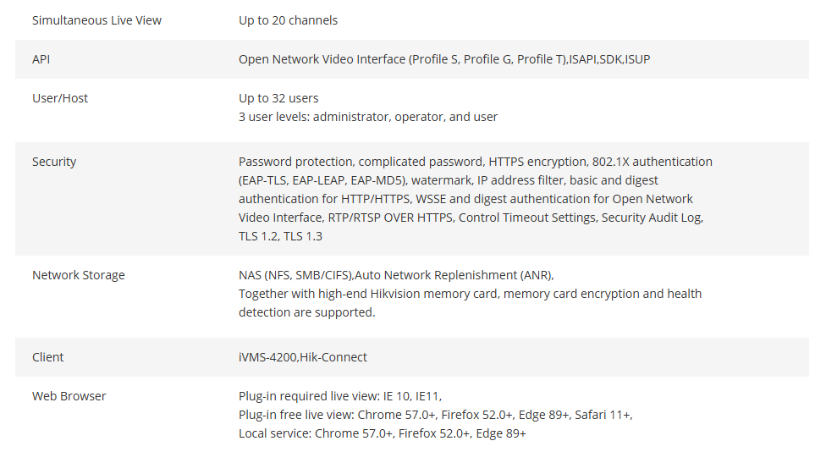Click the RTP/RTSP OVER HTTPS text line
826x452 pixels.
click(471, 218)
